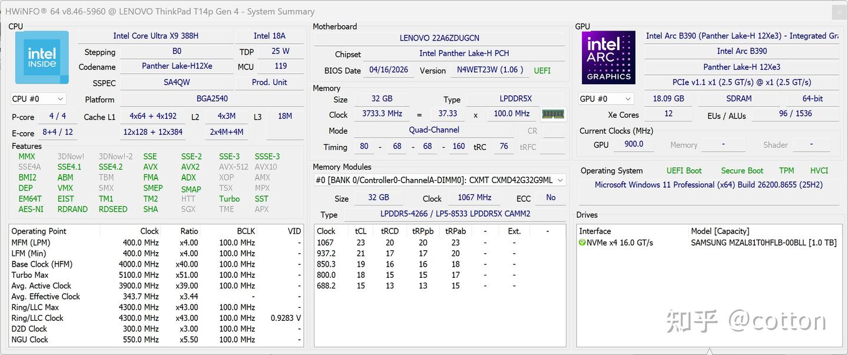Click the Ring/LLC Clock row
The width and height of the screenshot is (848, 355).
[x=156, y=318]
